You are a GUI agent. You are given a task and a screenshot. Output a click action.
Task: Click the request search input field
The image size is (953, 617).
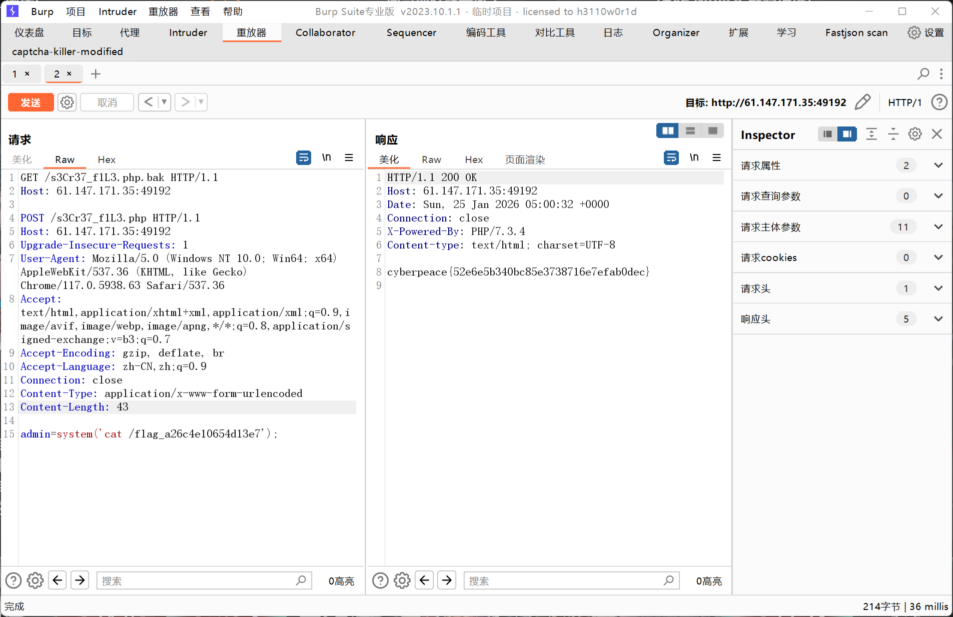click(x=204, y=580)
